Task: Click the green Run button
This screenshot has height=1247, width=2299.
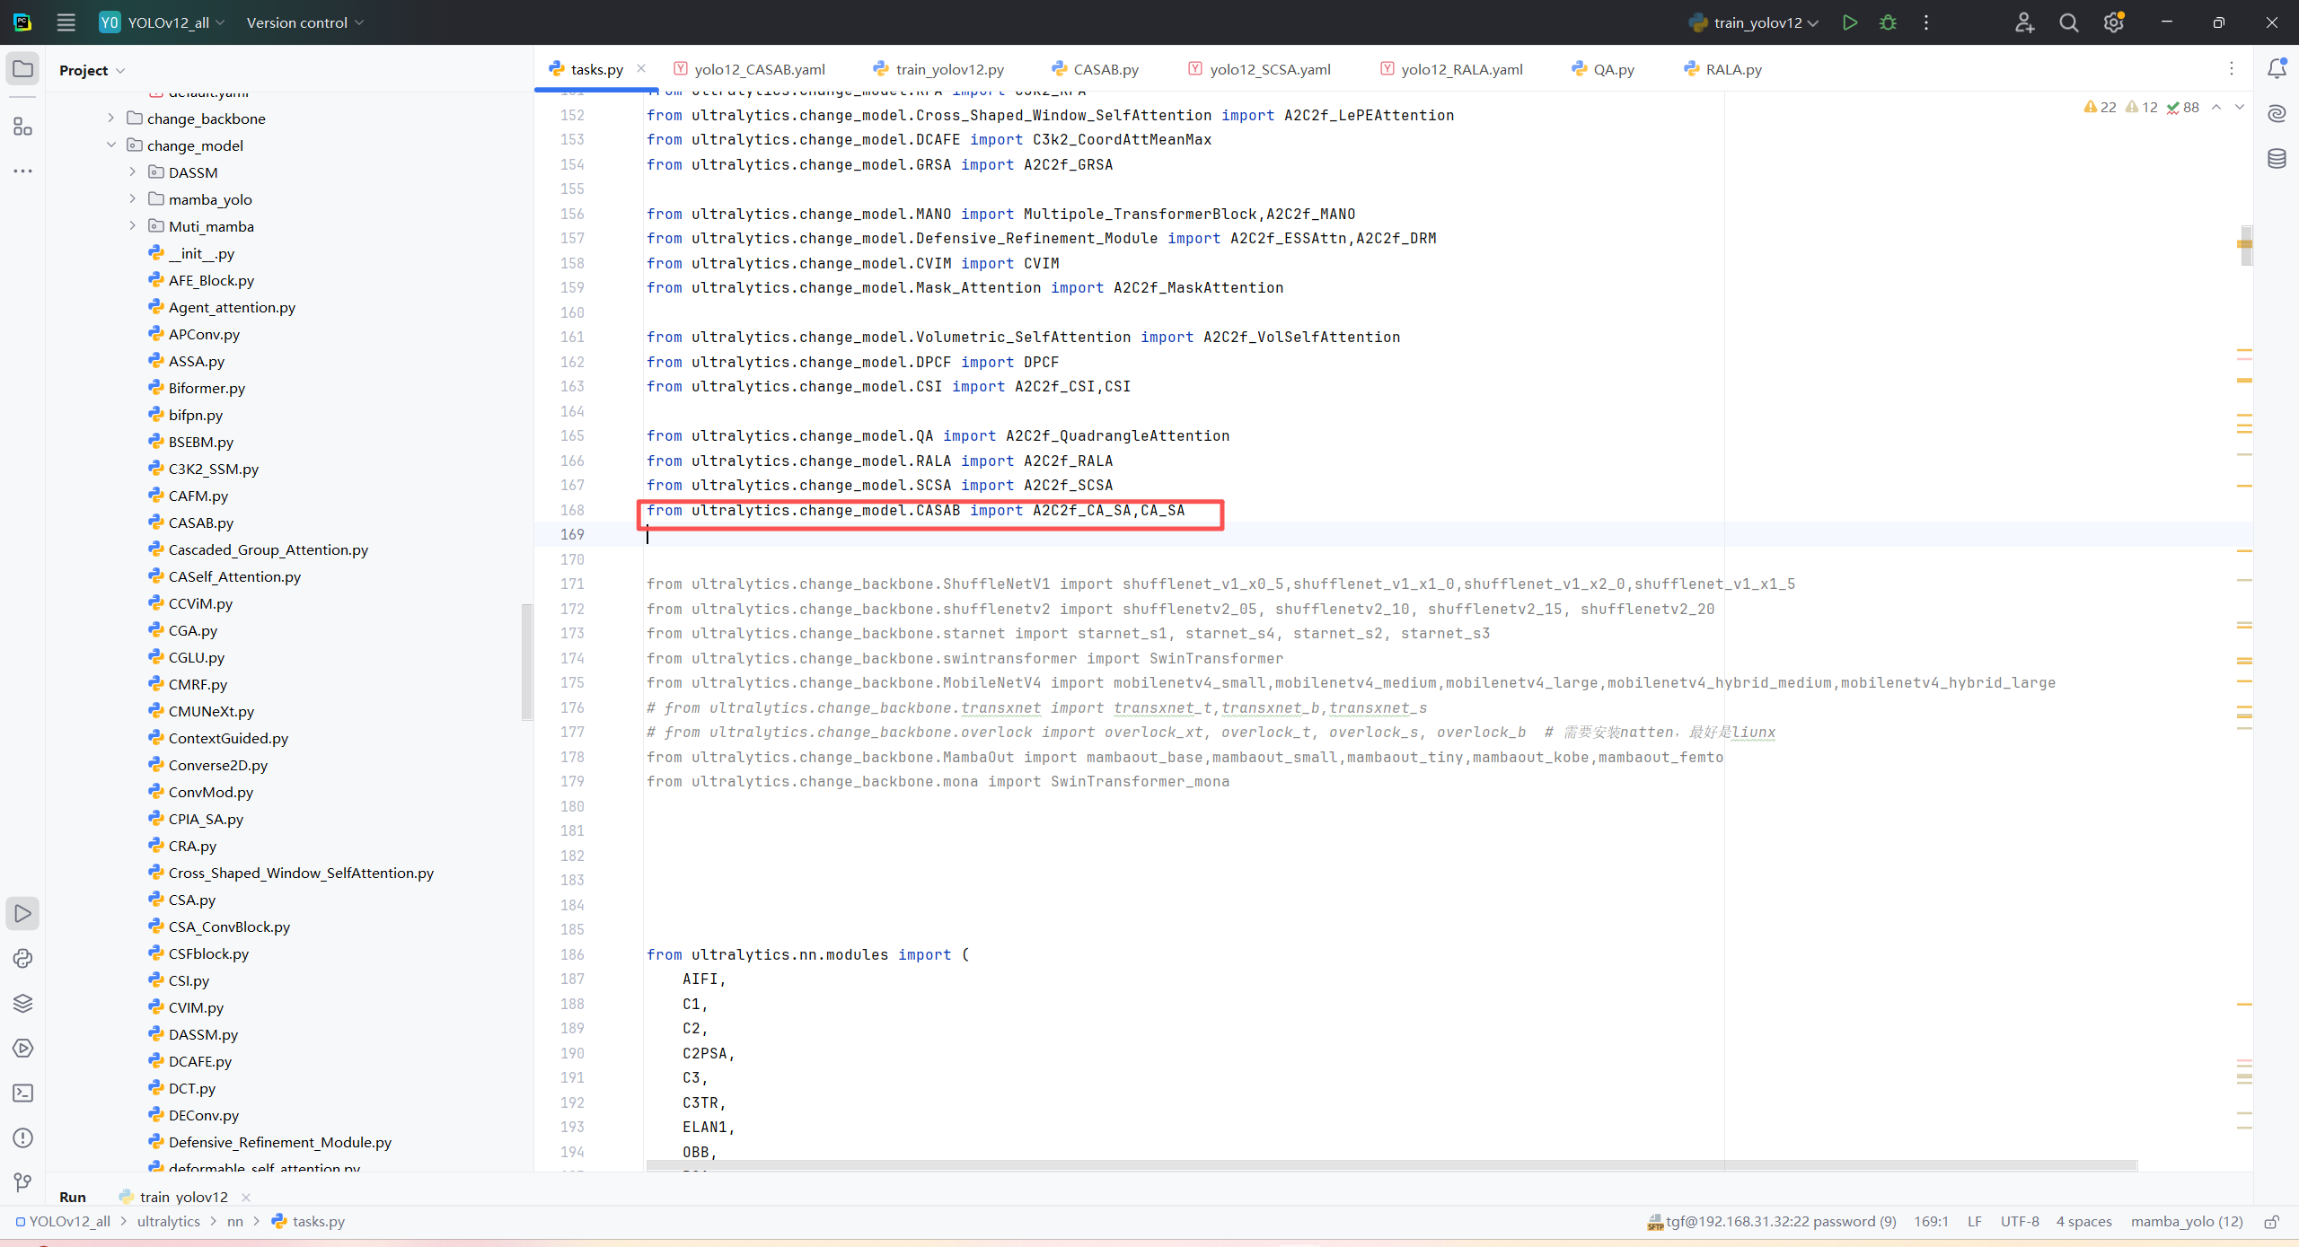Action: tap(1849, 22)
